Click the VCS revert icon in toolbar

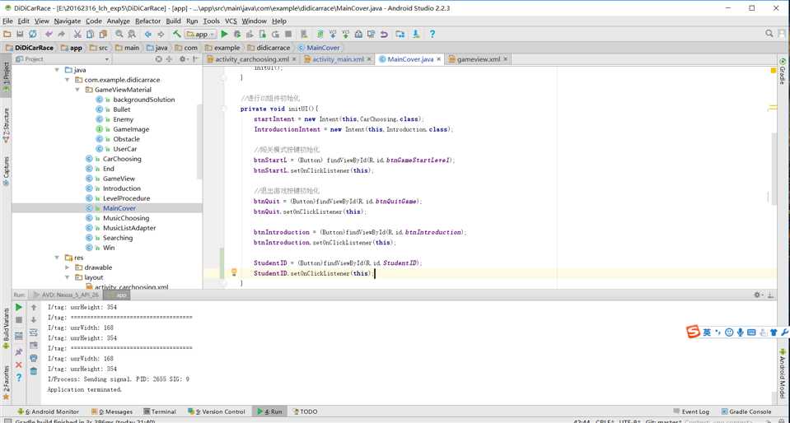click(384, 35)
